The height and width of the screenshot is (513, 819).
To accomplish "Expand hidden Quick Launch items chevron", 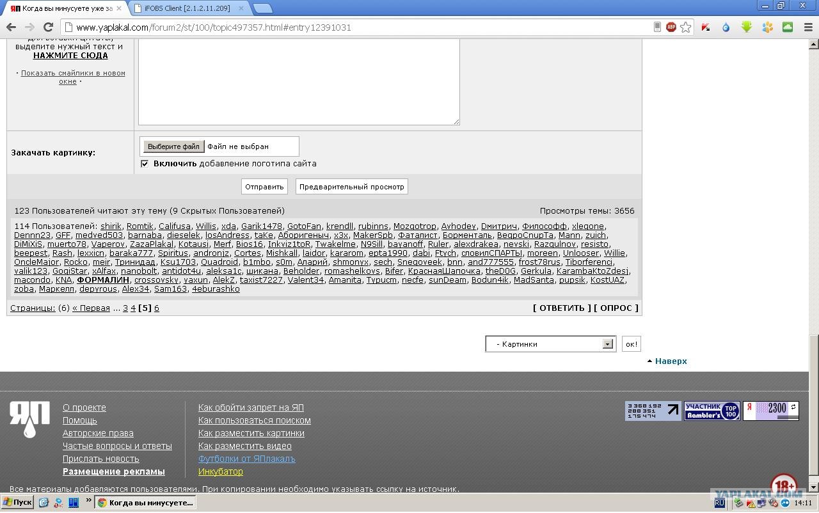I will (x=88, y=501).
